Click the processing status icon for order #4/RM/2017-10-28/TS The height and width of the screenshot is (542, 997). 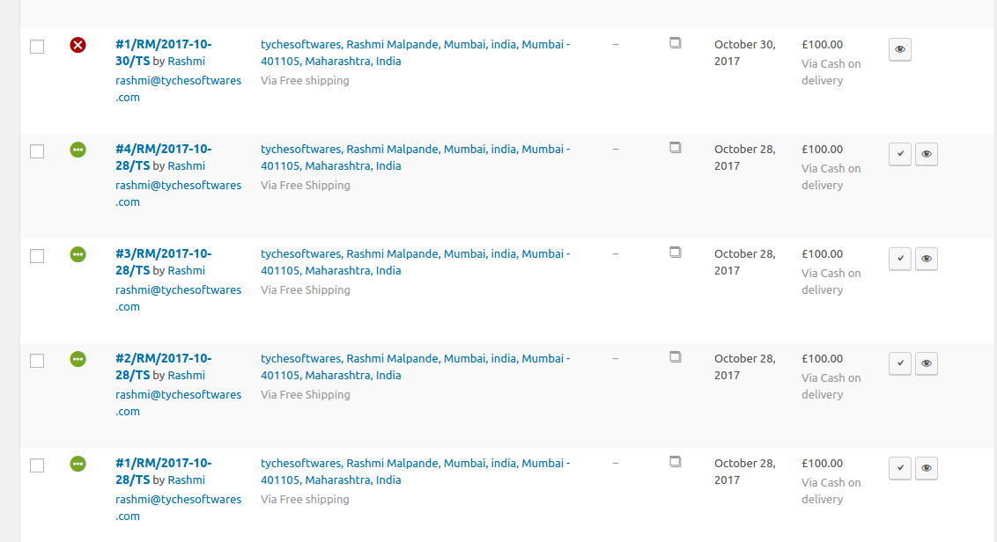click(x=78, y=150)
